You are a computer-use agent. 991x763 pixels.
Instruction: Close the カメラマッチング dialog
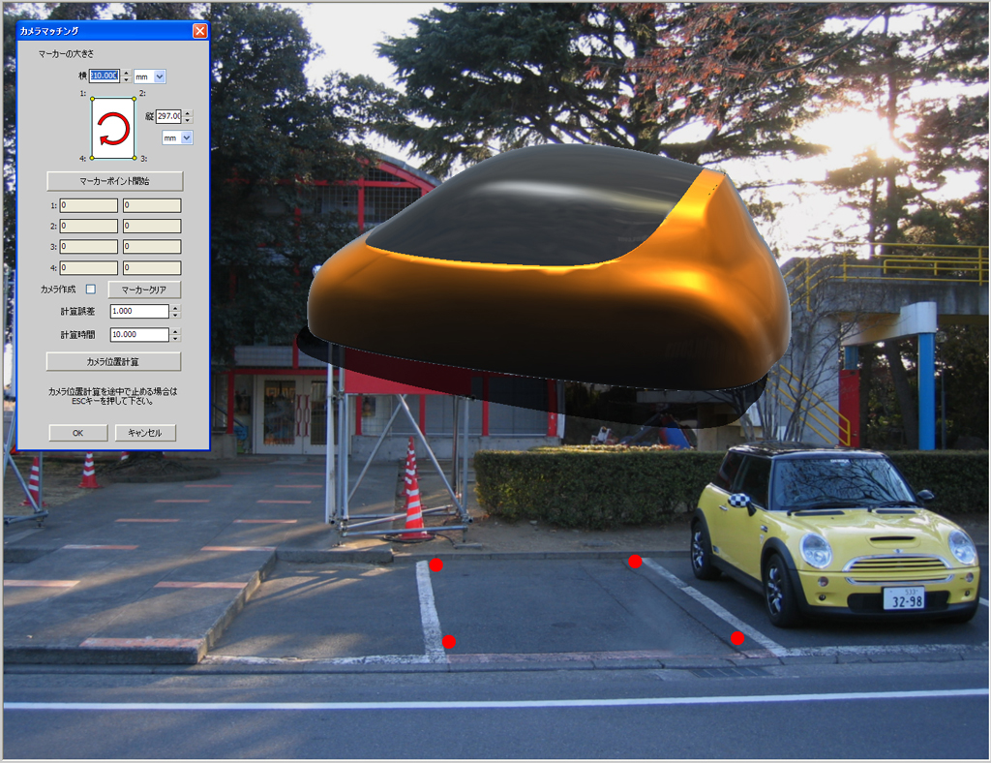199,31
